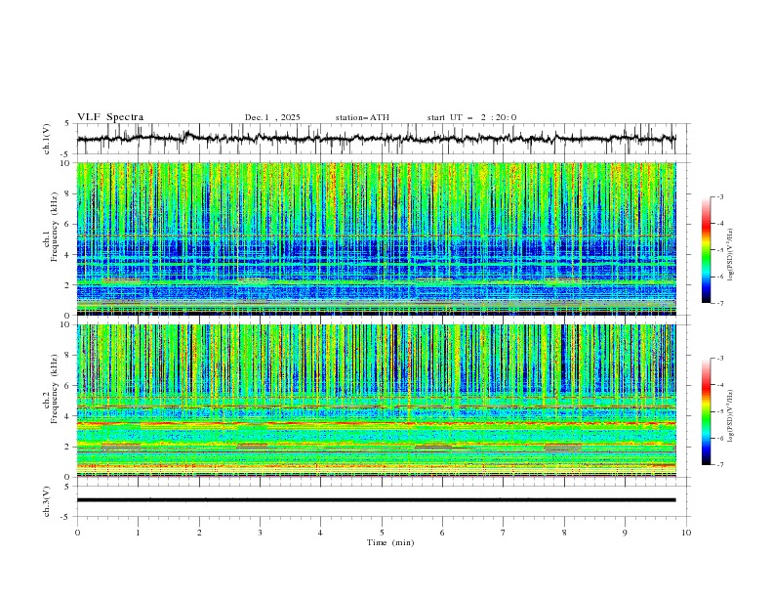Click the ch.2 colorbar "-3" tick label
The height and width of the screenshot is (598, 773).
719,359
